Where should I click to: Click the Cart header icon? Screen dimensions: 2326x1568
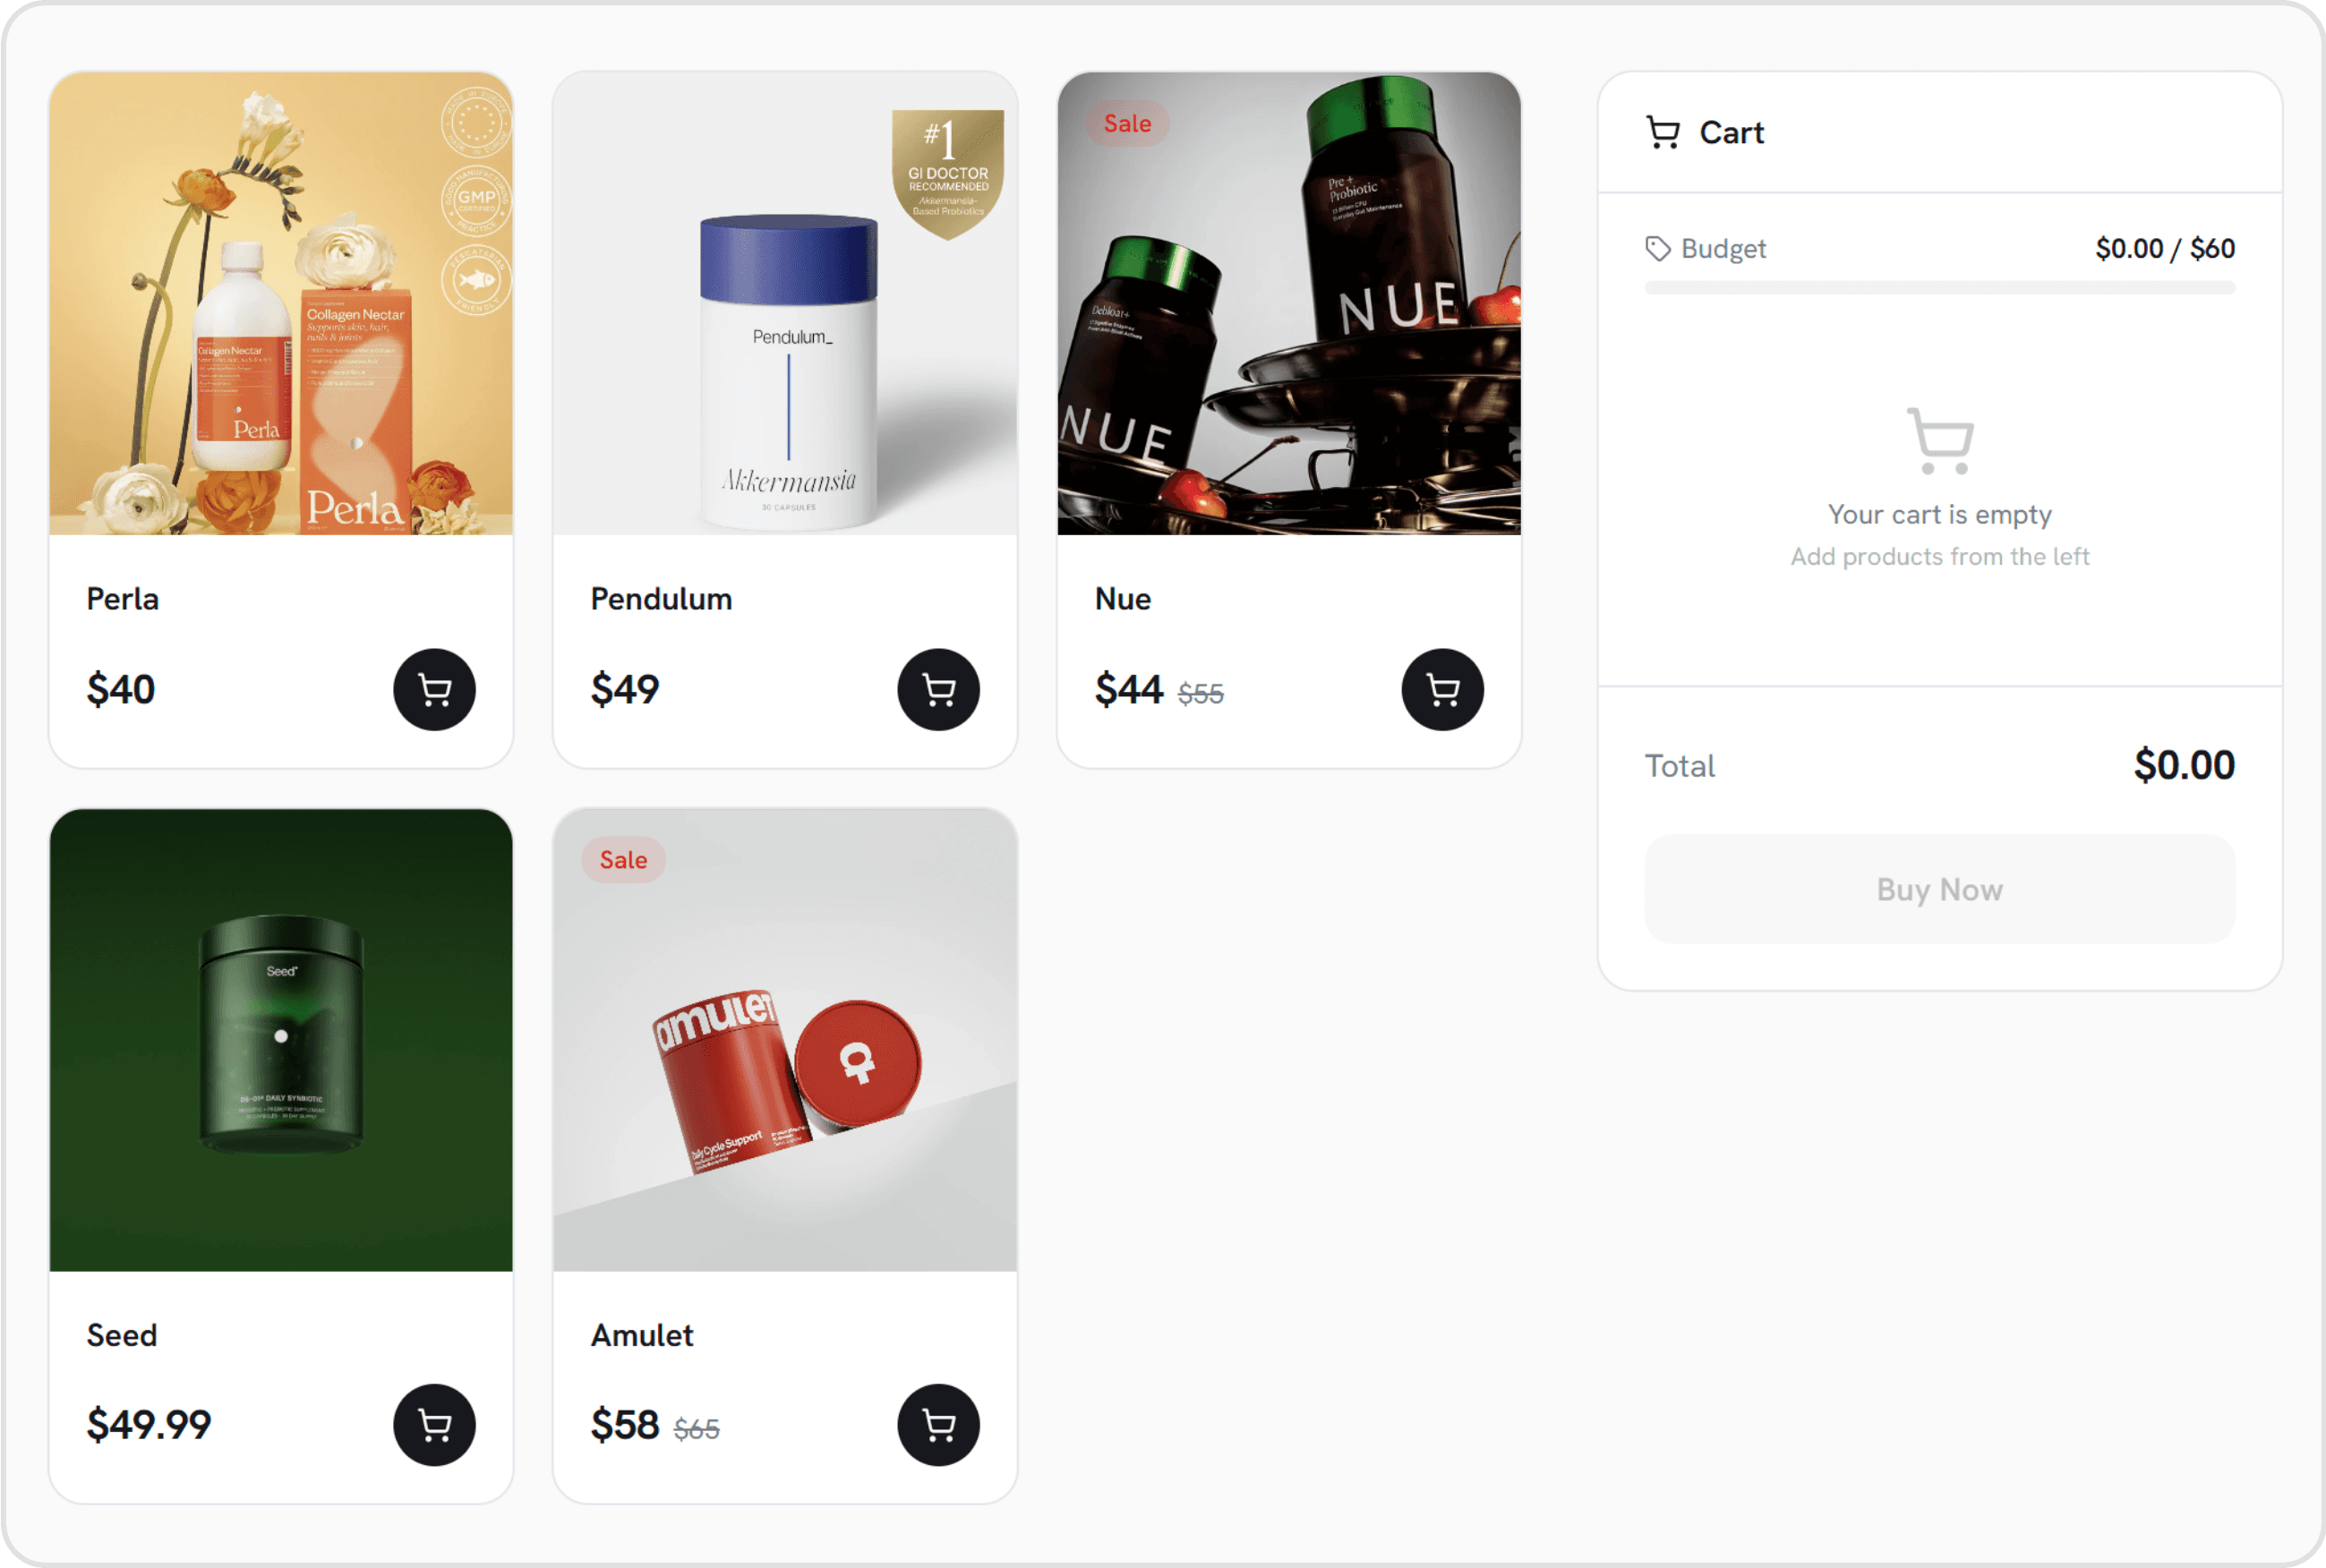pos(1663,132)
